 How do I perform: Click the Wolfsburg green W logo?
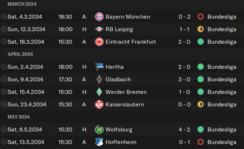tap(99, 129)
